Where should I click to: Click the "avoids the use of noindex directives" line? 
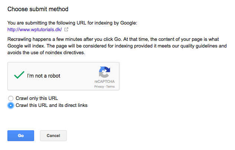[46, 53]
